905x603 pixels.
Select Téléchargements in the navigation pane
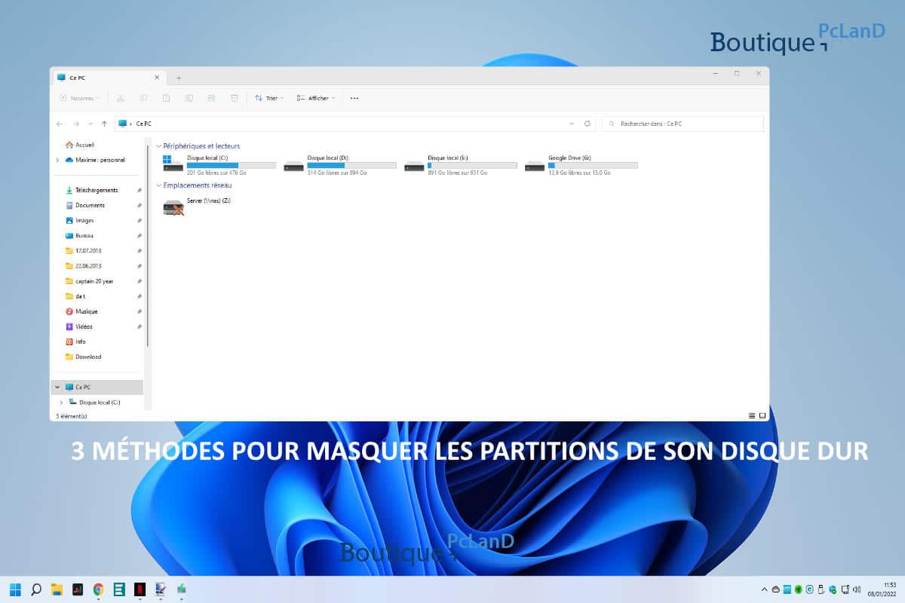(x=96, y=190)
